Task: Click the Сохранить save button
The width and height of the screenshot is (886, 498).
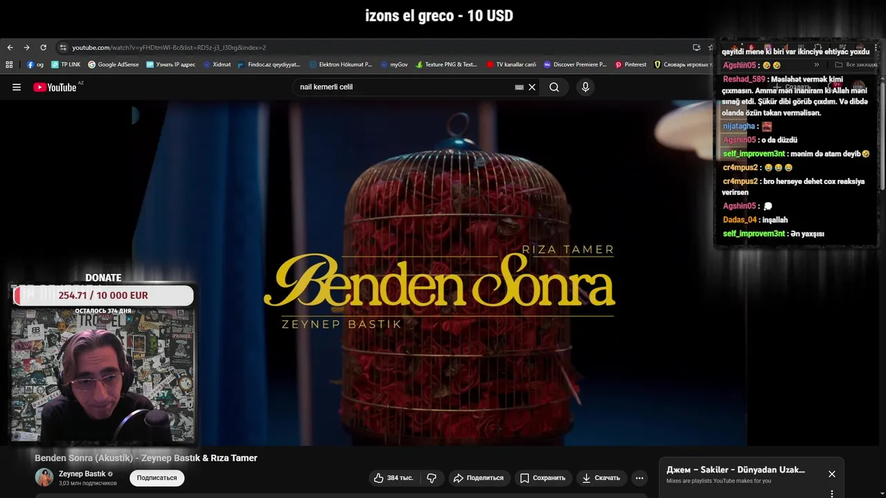Action: tap(543, 478)
